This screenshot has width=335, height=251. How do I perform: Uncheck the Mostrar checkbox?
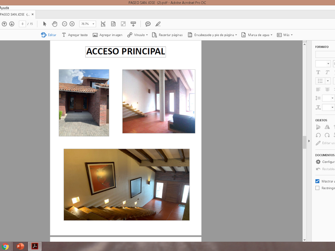click(x=318, y=181)
